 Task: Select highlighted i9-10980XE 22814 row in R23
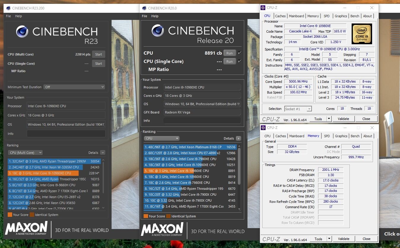[x=54, y=173]
